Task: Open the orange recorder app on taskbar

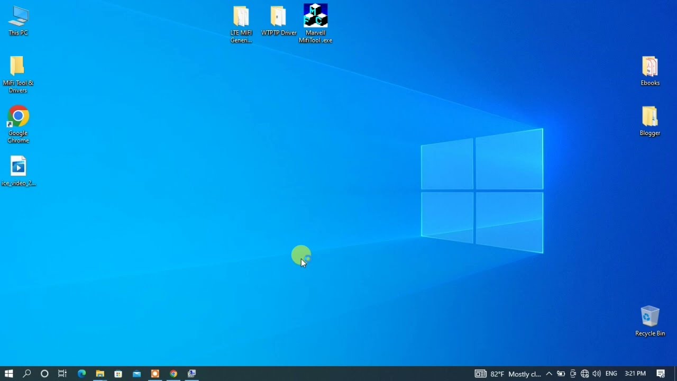Action: 155,374
